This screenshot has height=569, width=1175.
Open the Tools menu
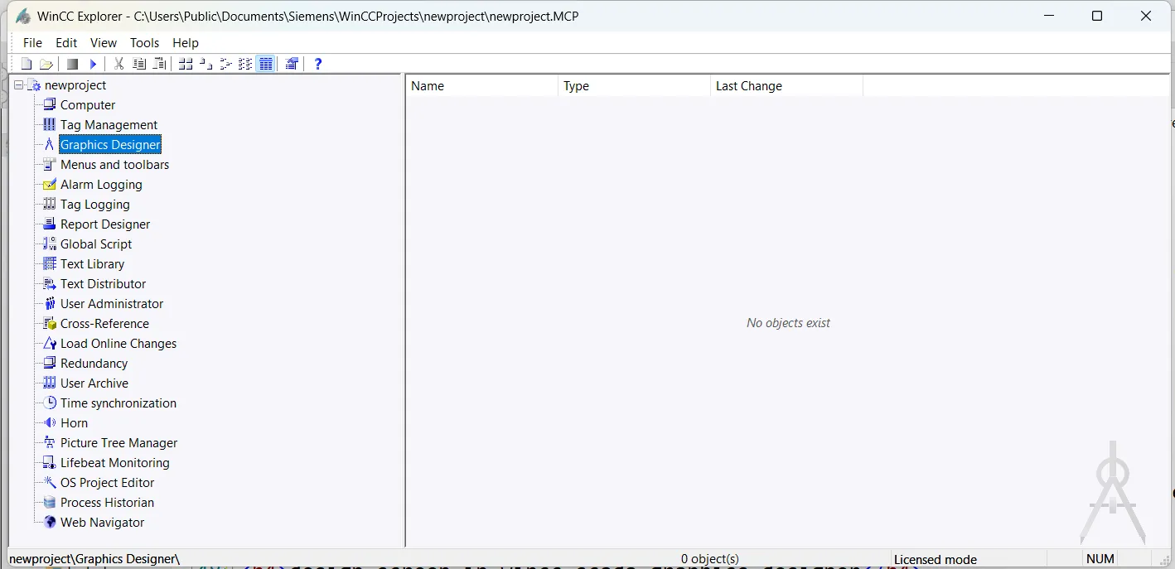pyautogui.click(x=144, y=42)
